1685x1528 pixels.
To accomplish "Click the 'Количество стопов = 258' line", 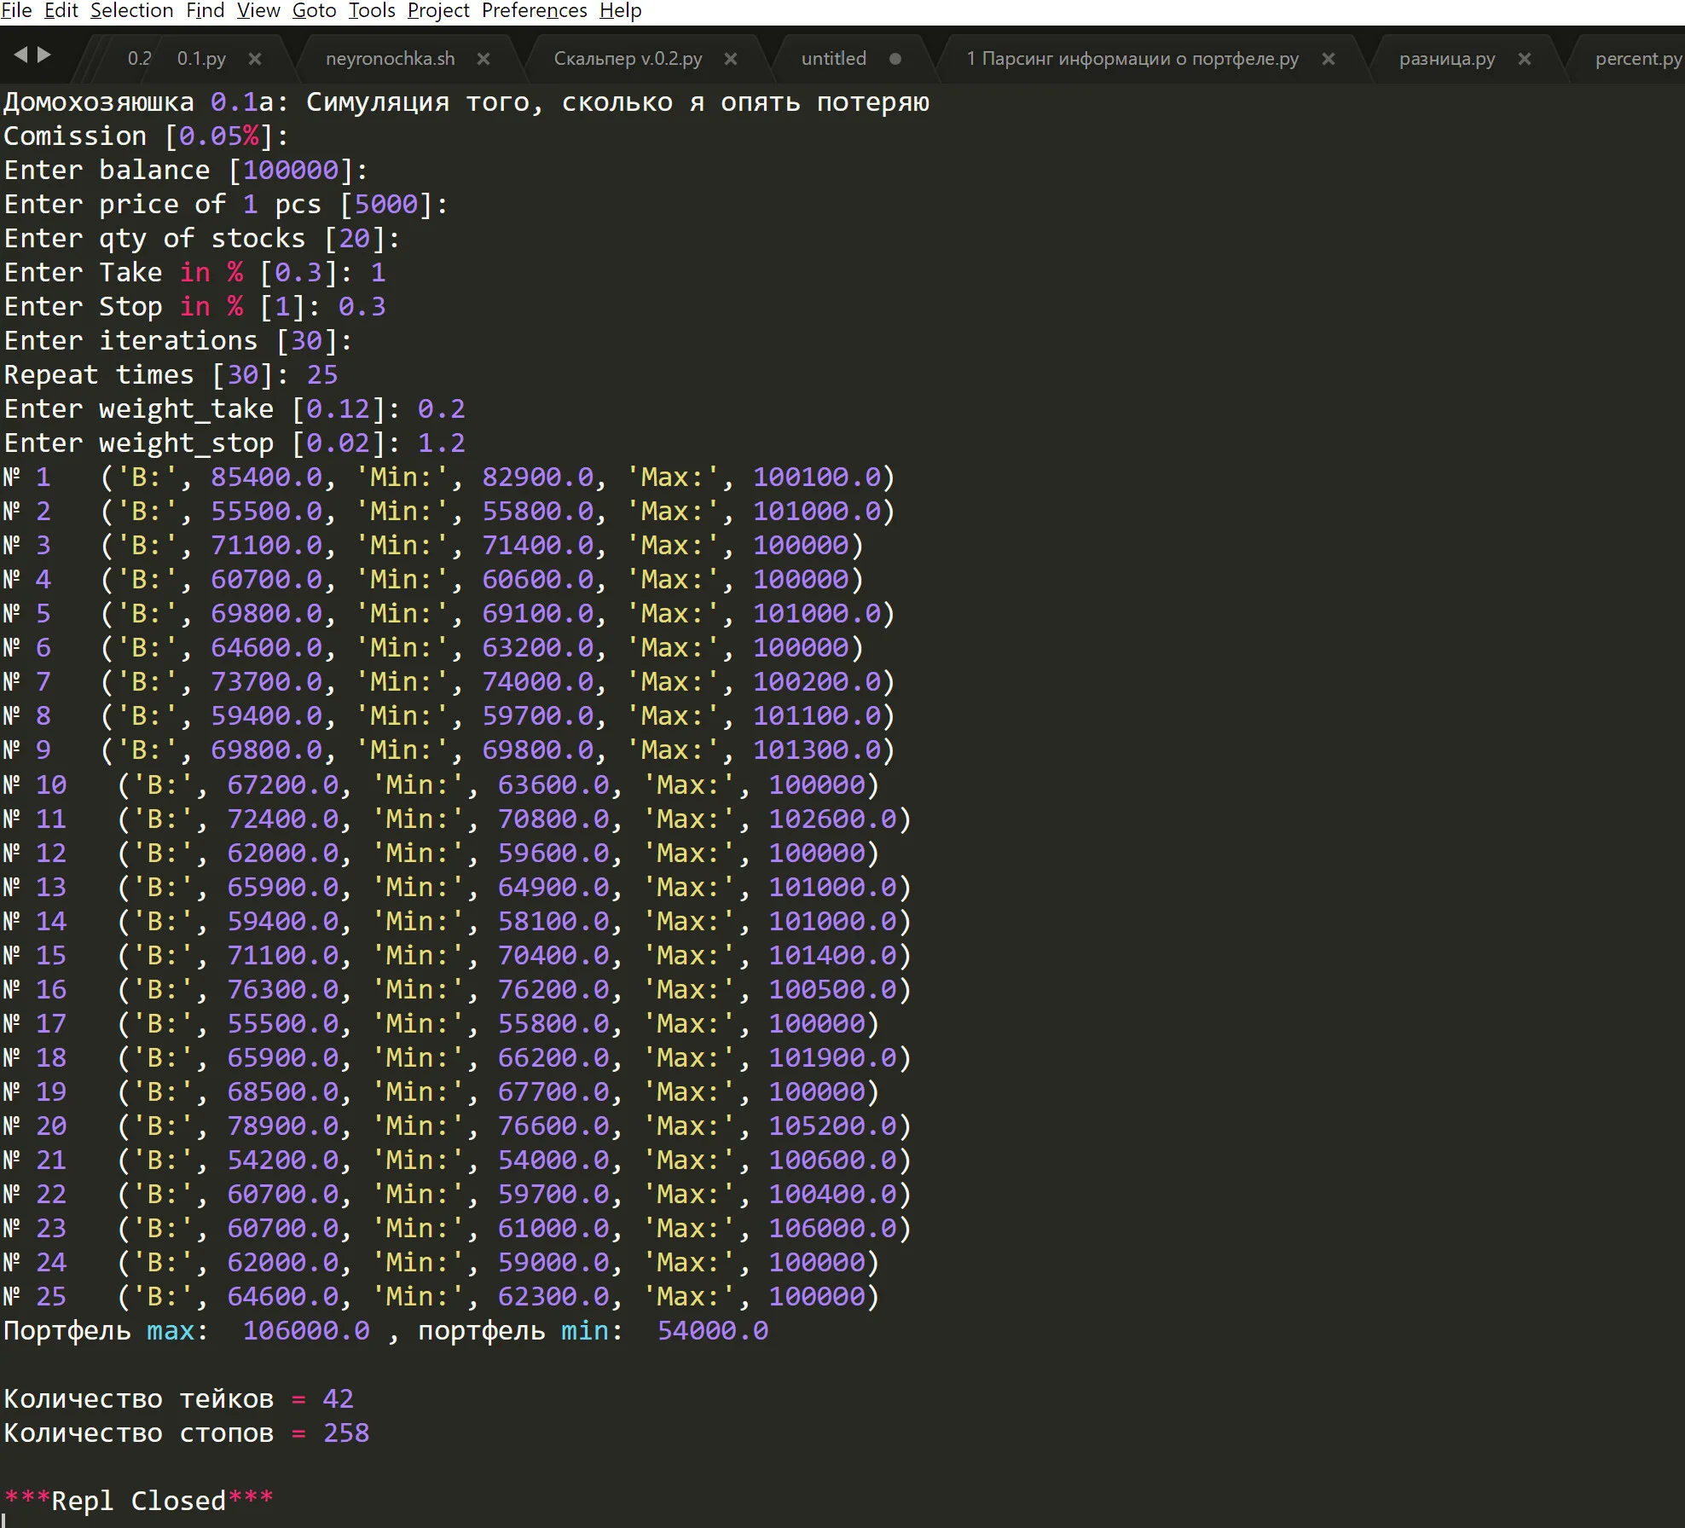I will point(187,1433).
